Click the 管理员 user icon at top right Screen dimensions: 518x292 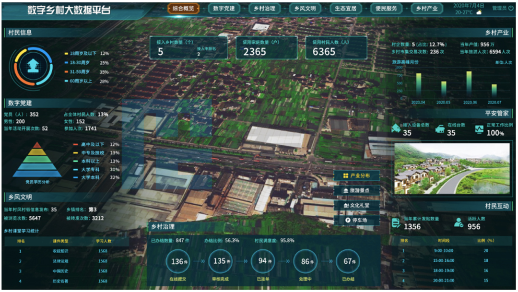(512, 8)
